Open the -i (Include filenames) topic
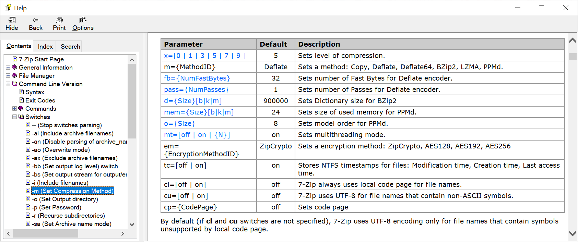The width and height of the screenshot is (578, 242). [60, 183]
